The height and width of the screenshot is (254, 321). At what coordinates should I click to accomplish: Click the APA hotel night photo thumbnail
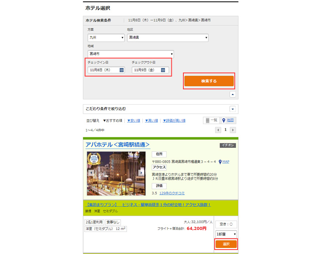[x=116, y=173]
